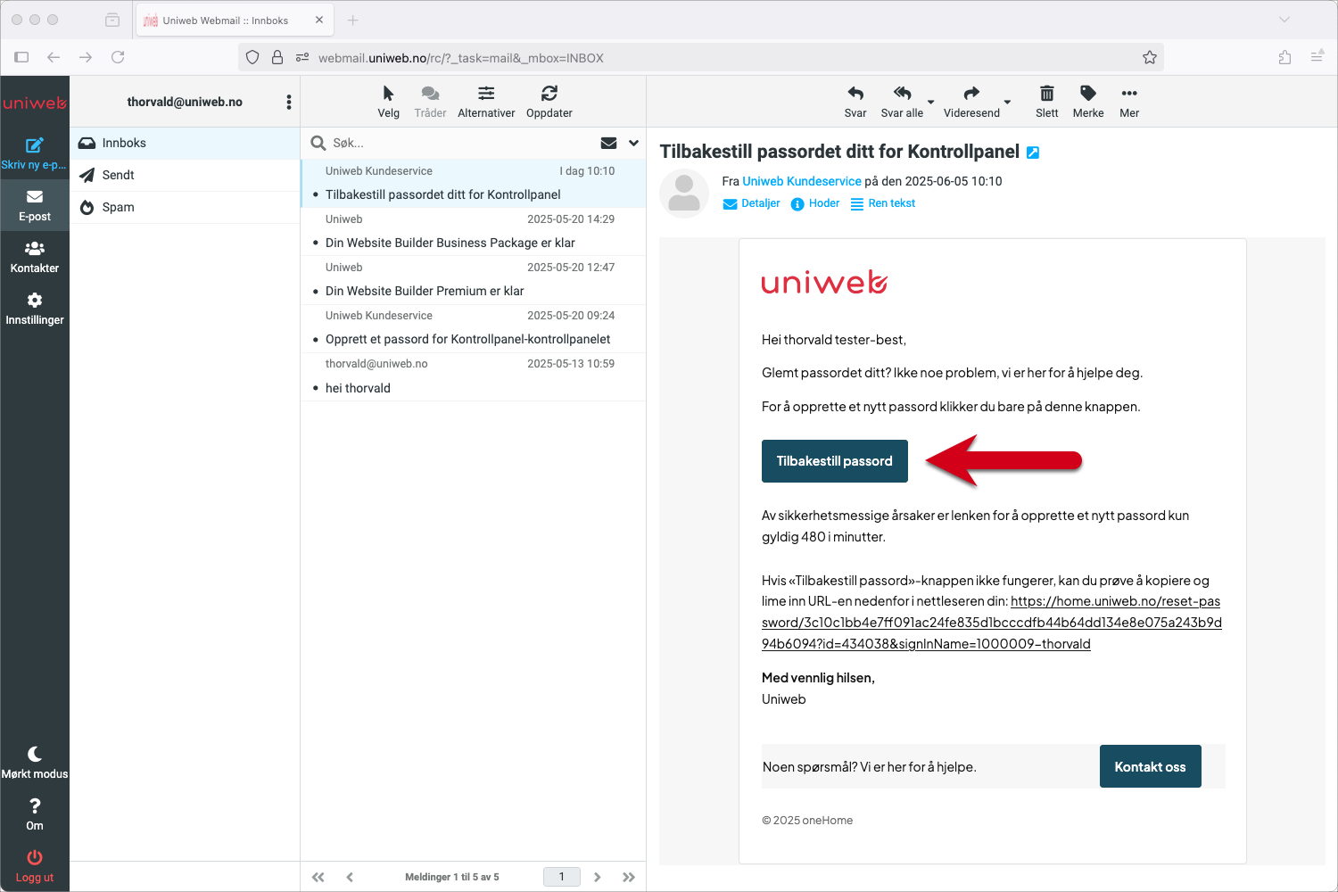Click the Uniweb Kundeservice sender link
This screenshot has height=892, width=1338.
[x=802, y=181]
